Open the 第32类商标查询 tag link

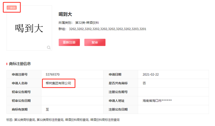click(x=25, y=120)
